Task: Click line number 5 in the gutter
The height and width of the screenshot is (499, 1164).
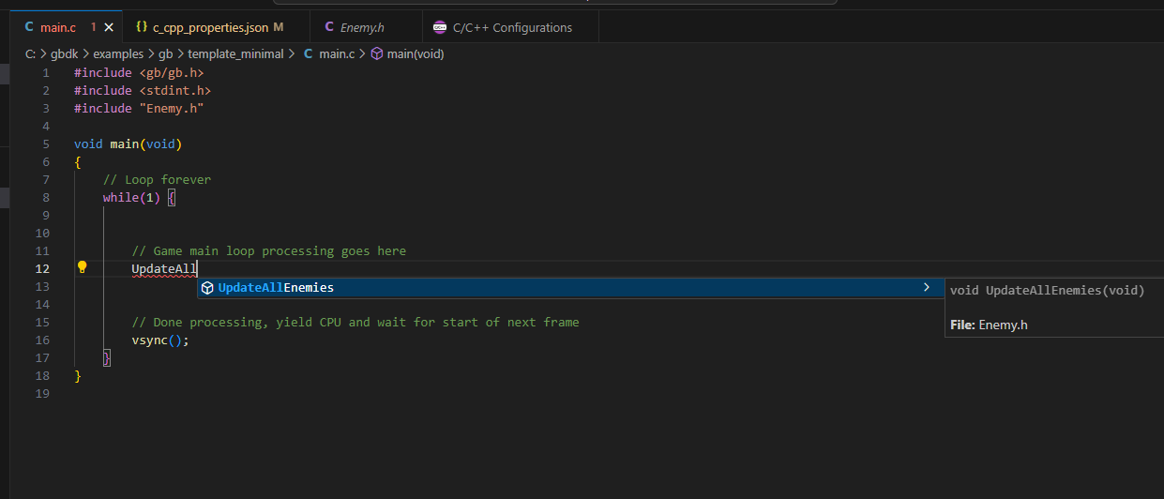Action: point(46,144)
